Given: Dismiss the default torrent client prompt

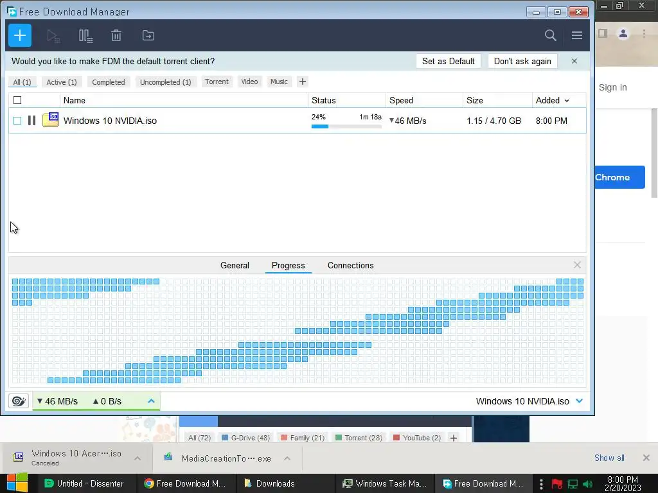Looking at the screenshot, I should 574,61.
